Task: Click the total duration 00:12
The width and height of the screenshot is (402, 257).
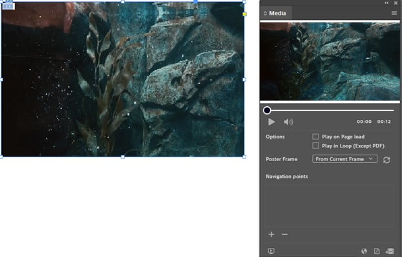Action: [x=384, y=122]
